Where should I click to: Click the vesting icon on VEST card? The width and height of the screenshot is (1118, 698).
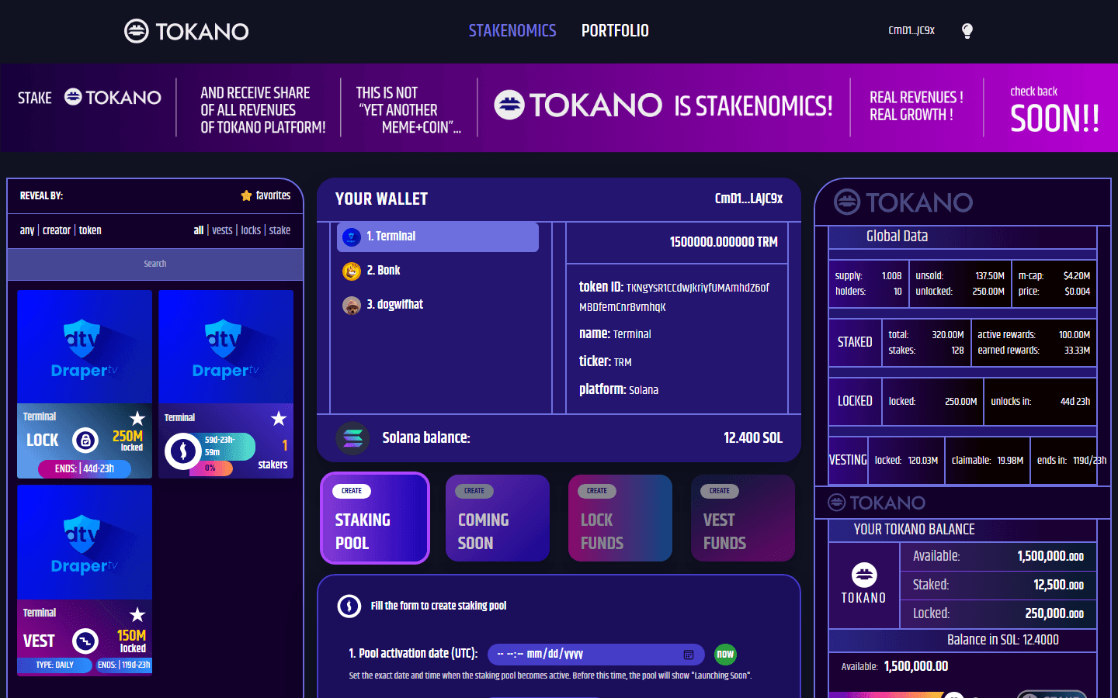coord(85,641)
